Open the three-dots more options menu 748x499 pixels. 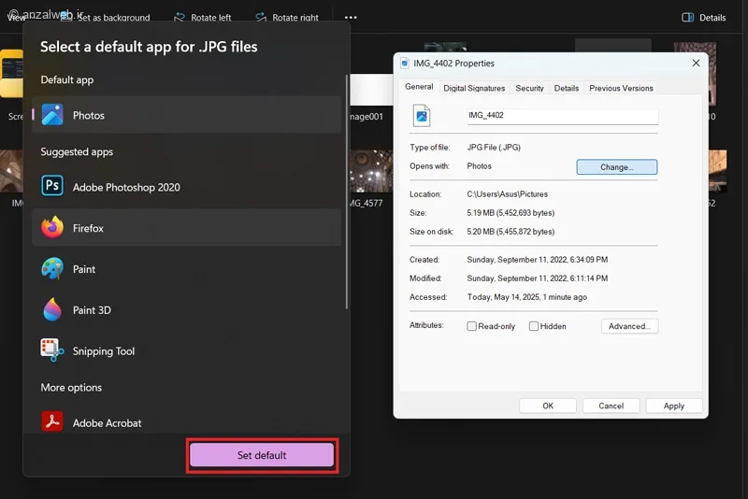coord(351,18)
